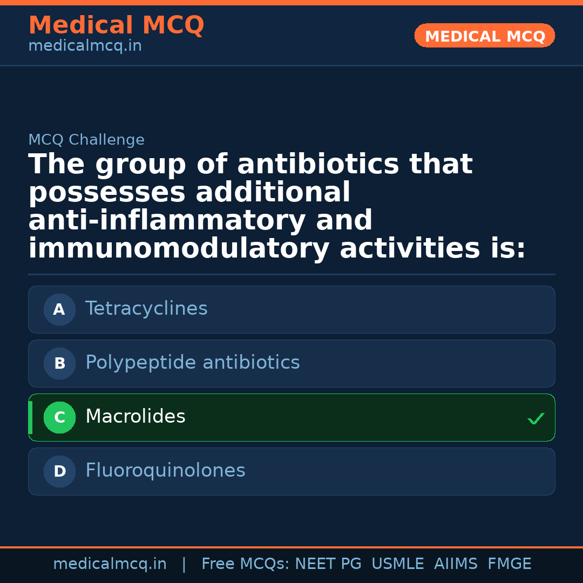The height and width of the screenshot is (583, 583).
Task: Click FMGE in the footer
Action: (x=509, y=564)
